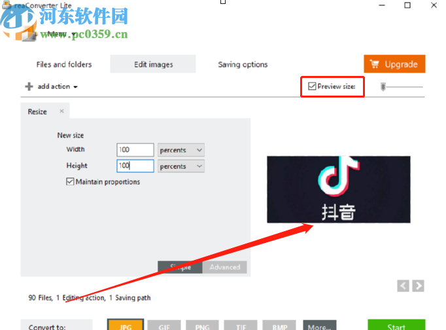
Task: Click the '90 Files' status text
Action: pyautogui.click(x=41, y=298)
